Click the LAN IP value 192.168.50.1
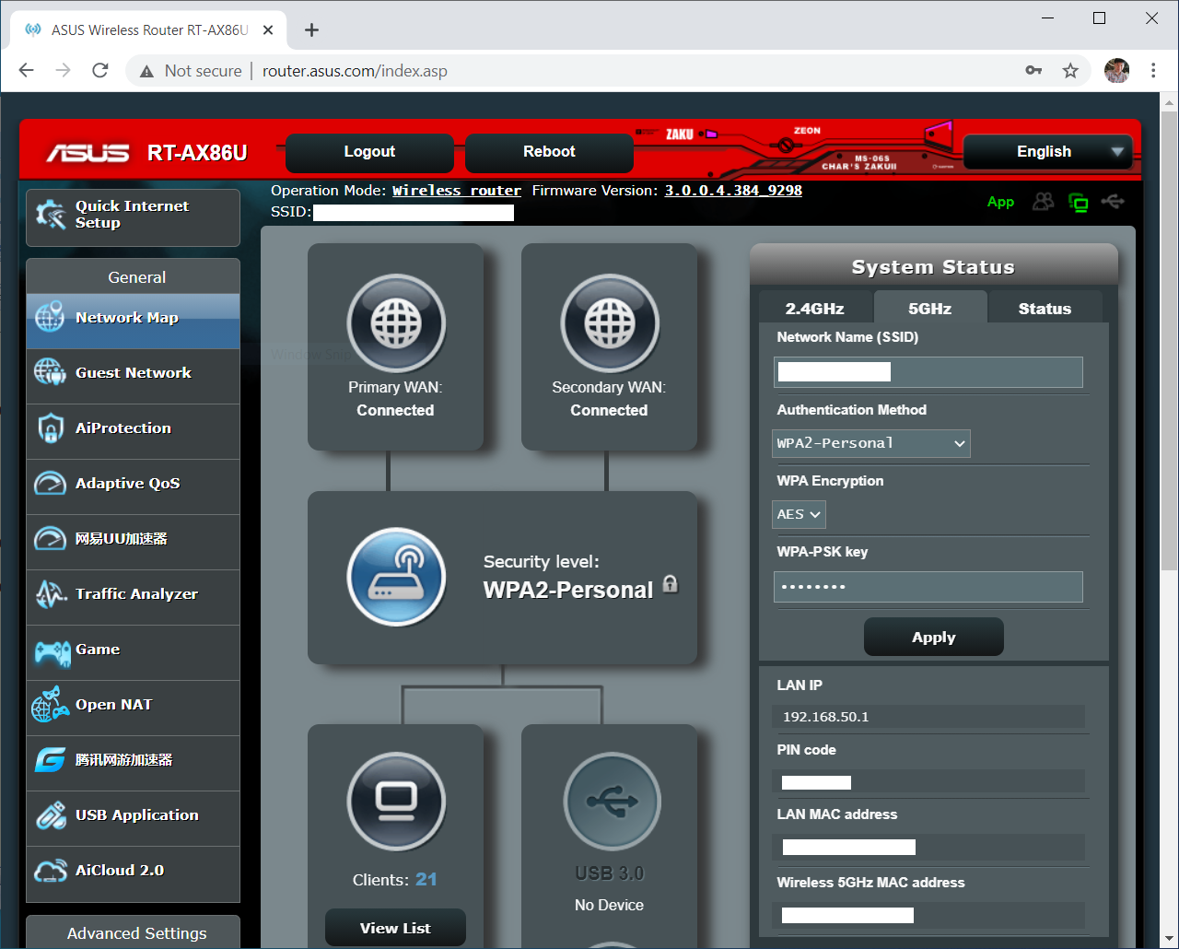Screen dimensions: 1179x949 point(826,717)
